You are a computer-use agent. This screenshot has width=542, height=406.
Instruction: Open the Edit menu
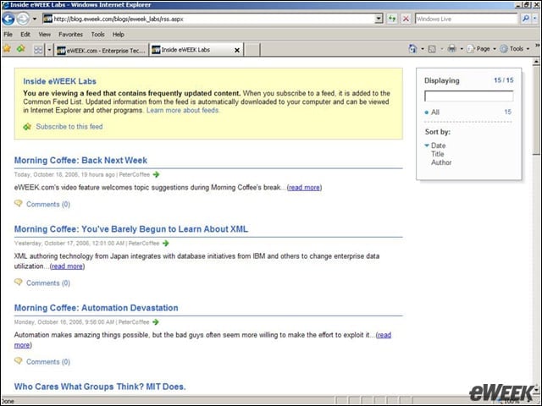tap(25, 34)
